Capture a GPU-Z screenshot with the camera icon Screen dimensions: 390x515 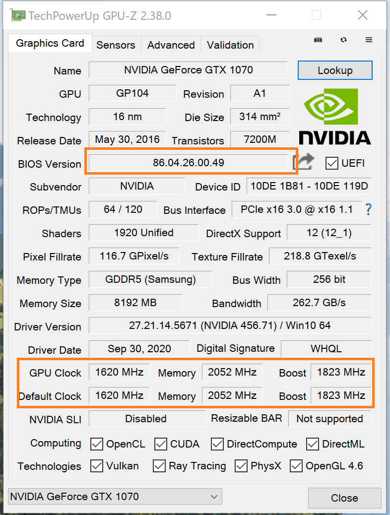coord(318,40)
